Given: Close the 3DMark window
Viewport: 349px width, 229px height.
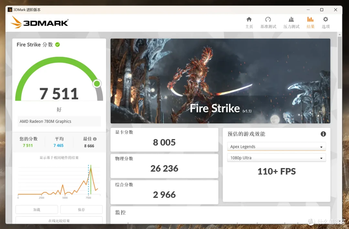Looking at the screenshot, I should click(x=335, y=10).
